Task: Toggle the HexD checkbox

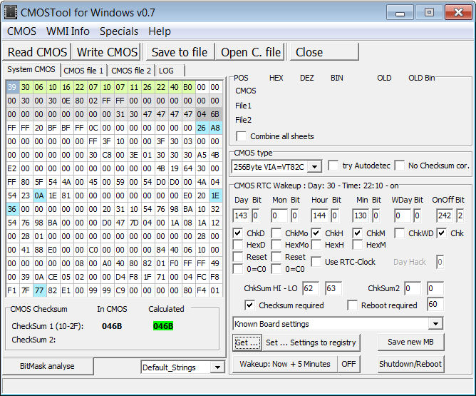Action: 238,245
